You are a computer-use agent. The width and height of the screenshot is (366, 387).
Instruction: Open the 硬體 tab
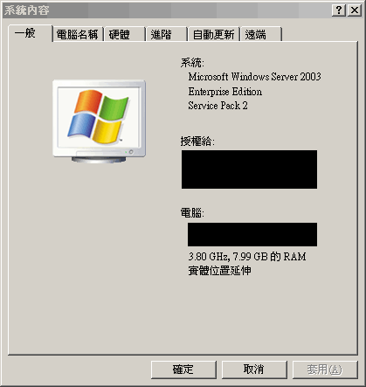point(124,34)
